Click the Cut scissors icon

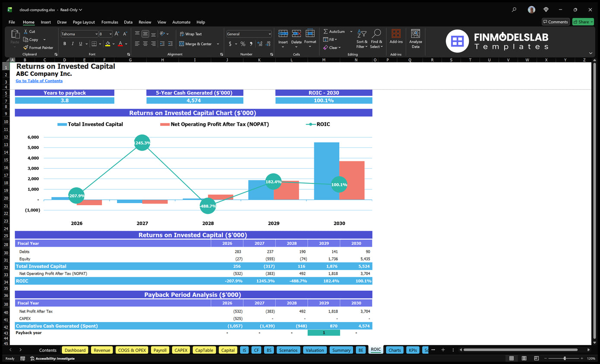point(26,31)
